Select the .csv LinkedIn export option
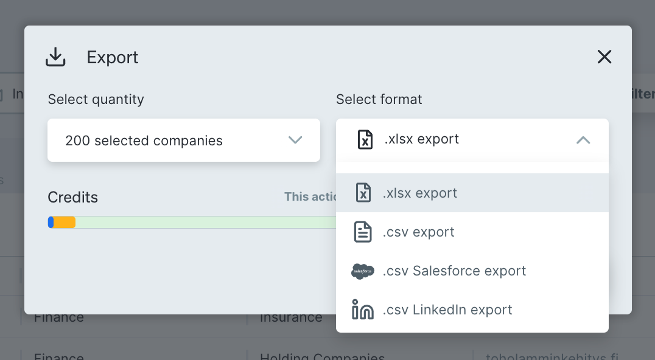Screen dimensions: 655x360 (447, 310)
